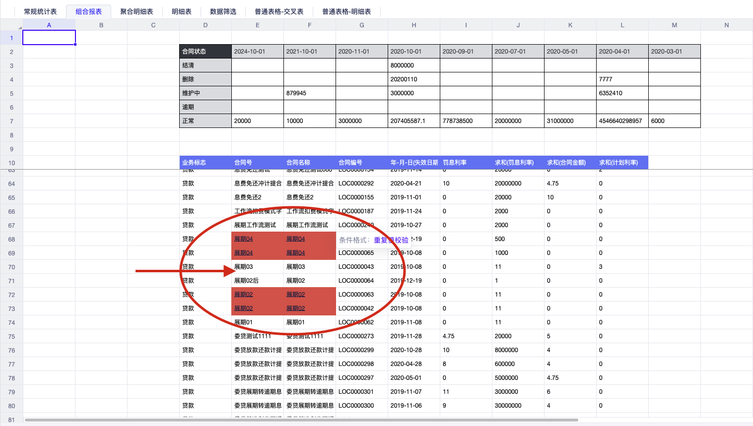Switch to the 普通表格-明细表 tab
This screenshot has height=426, width=753.
(346, 11)
